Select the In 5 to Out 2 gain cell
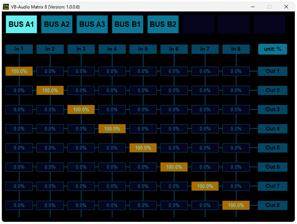297x224 pixels. (x=143, y=90)
